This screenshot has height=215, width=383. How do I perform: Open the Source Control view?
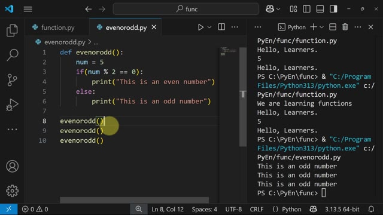(12, 80)
